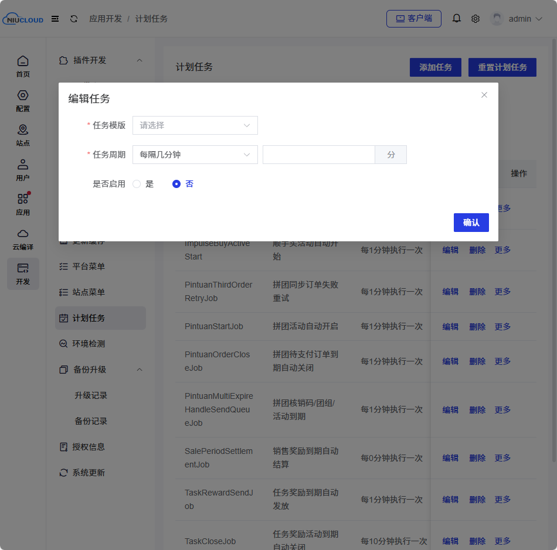Screen dimensions: 557x550
Task: Click the 客户端 button in header
Action: (x=414, y=19)
